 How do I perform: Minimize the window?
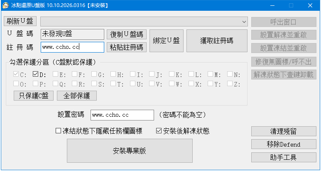point(272,5)
